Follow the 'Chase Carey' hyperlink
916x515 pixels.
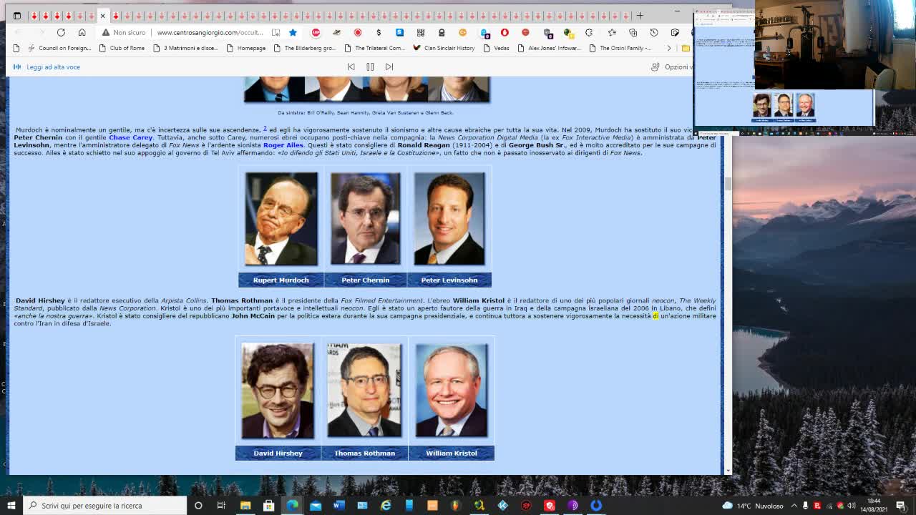coord(130,137)
